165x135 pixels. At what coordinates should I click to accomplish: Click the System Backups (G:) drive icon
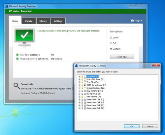coord(82,88)
